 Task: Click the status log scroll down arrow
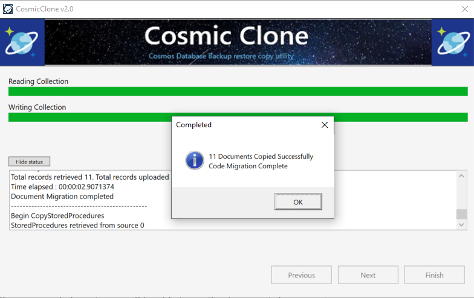461,224
